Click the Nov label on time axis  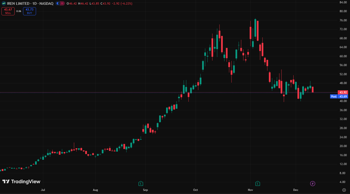click(250, 189)
